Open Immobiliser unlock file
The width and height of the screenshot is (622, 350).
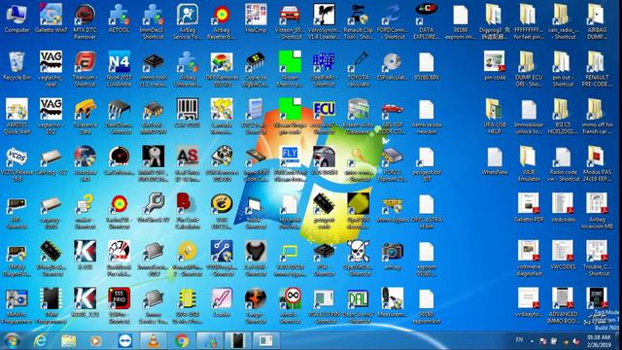pyautogui.click(x=529, y=116)
